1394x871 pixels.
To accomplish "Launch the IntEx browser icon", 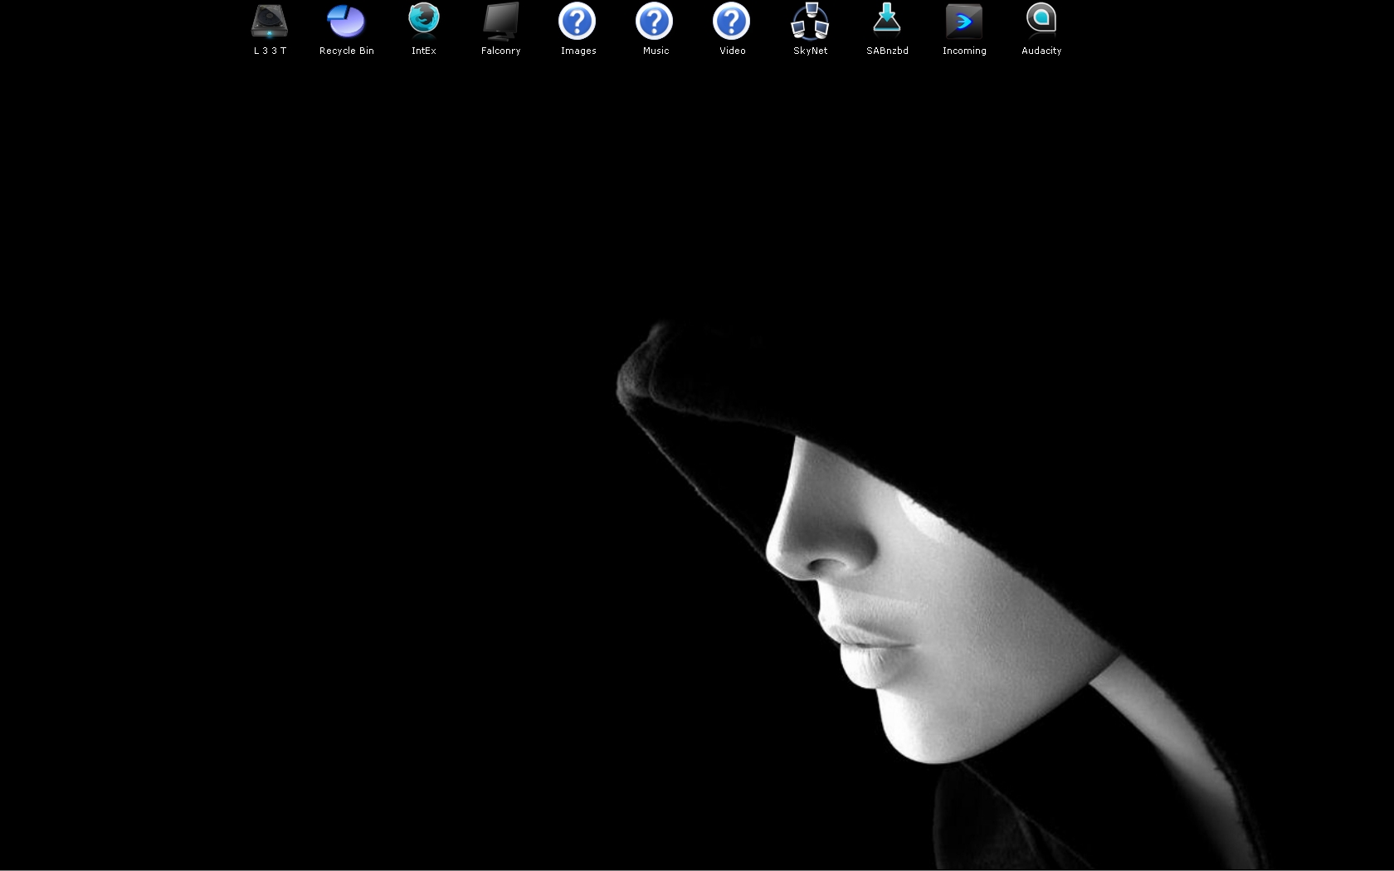I will coord(424,22).
